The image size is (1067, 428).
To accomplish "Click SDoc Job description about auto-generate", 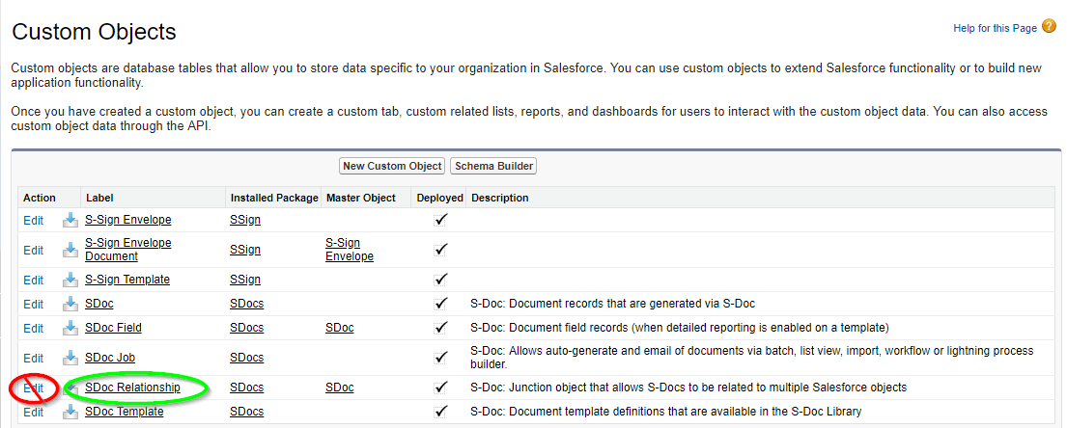I will click(752, 358).
